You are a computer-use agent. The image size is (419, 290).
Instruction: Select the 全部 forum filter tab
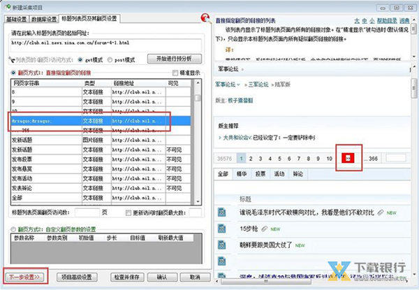pyautogui.click(x=223, y=174)
